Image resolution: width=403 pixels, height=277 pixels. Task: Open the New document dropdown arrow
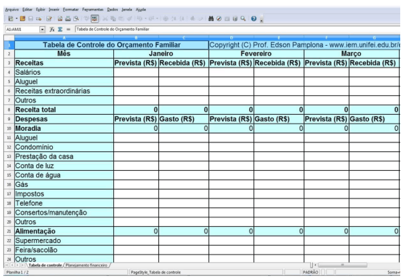click(16, 18)
